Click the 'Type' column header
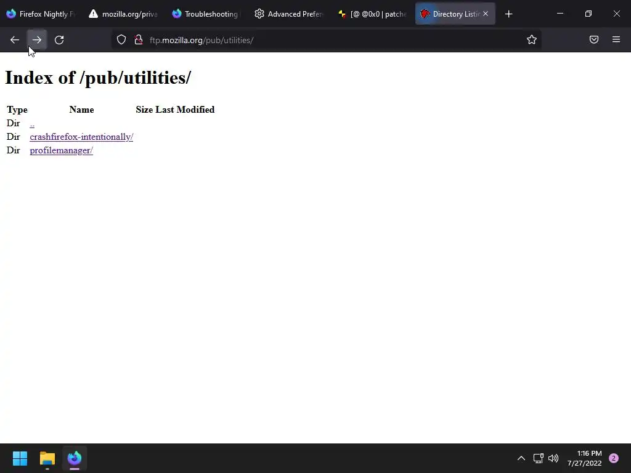Image resolution: width=631 pixels, height=473 pixels. 17,110
